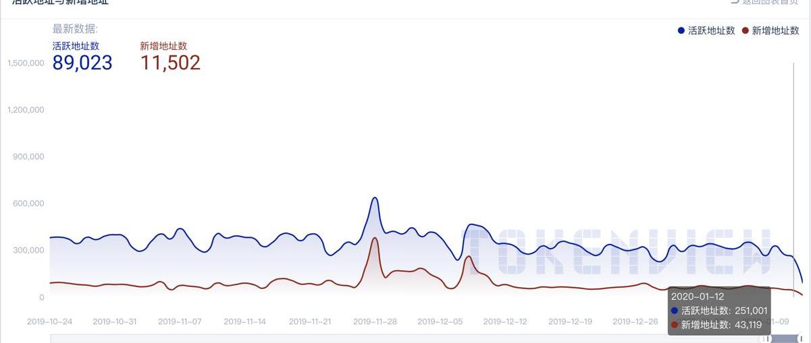Click the blue dot inside the tooltip
This screenshot has width=811, height=343.
coord(675,311)
